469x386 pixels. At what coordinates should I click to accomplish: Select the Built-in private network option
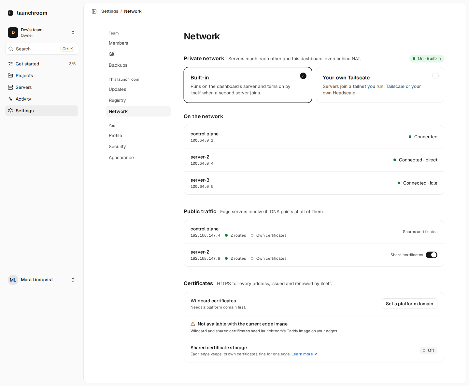(248, 85)
